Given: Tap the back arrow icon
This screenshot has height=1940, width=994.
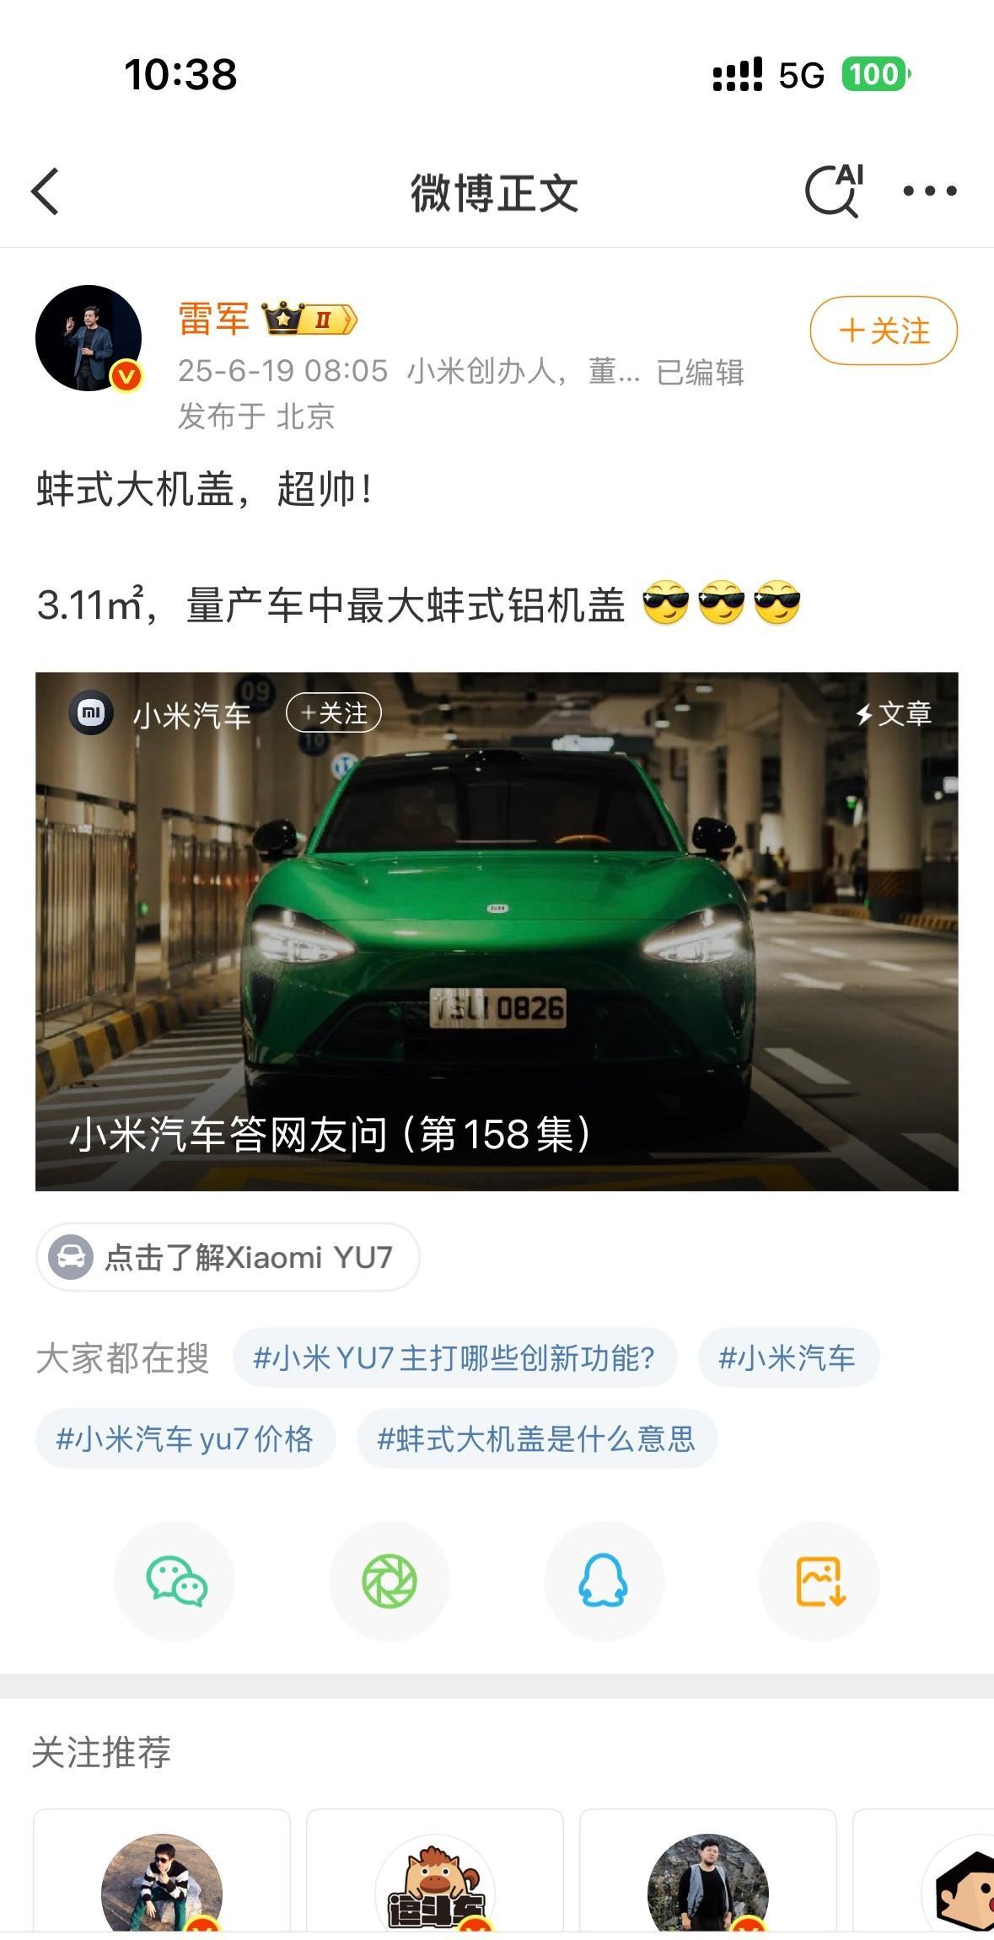Looking at the screenshot, I should 46,191.
